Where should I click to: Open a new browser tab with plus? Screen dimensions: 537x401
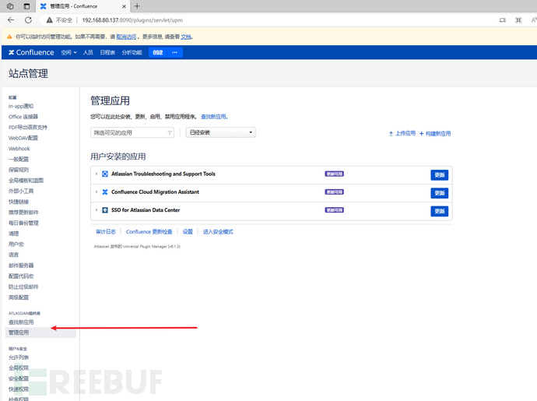137,5
